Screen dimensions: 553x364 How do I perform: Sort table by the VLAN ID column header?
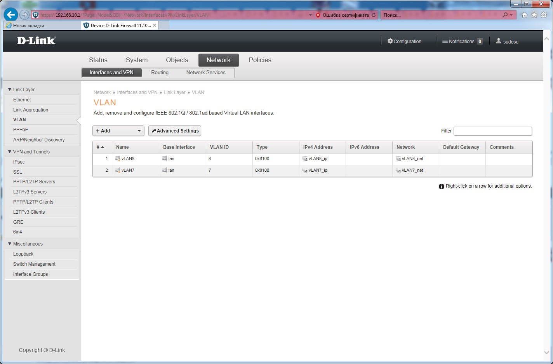coord(219,147)
